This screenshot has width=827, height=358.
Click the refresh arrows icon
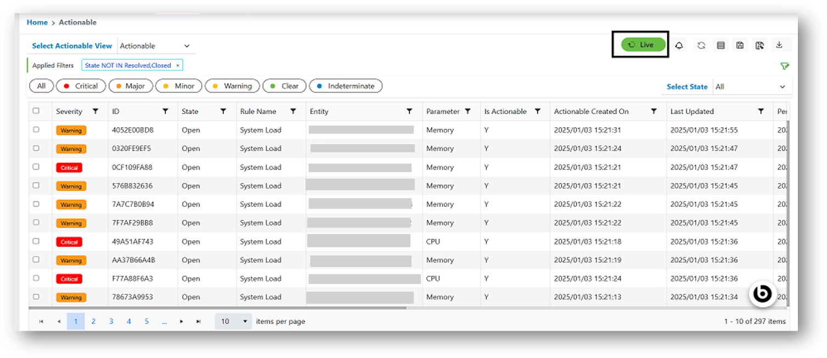(x=701, y=46)
